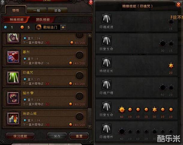Click the help question mark icon
The height and width of the screenshot is (145, 183).
point(2,2)
